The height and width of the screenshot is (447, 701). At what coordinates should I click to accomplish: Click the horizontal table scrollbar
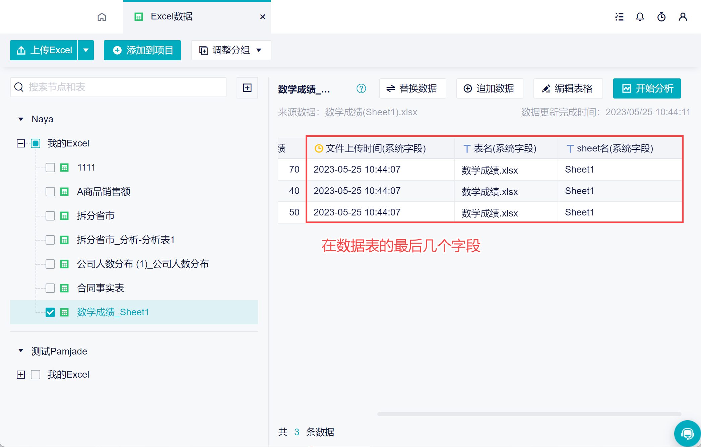[529, 414]
